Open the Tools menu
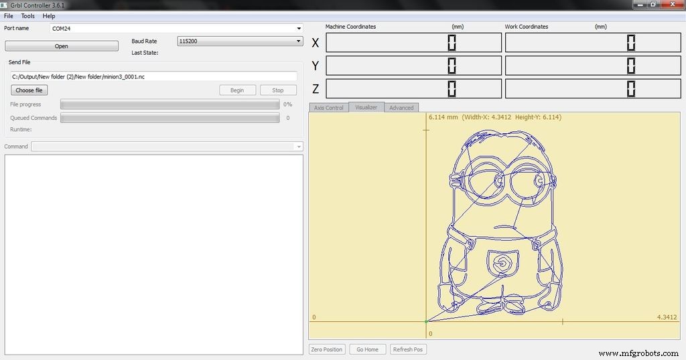Viewport: 686px width, 360px height. tap(28, 16)
